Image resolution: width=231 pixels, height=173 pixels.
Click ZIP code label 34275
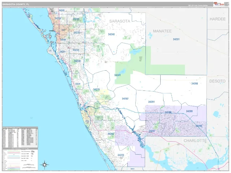pos(96,89)
